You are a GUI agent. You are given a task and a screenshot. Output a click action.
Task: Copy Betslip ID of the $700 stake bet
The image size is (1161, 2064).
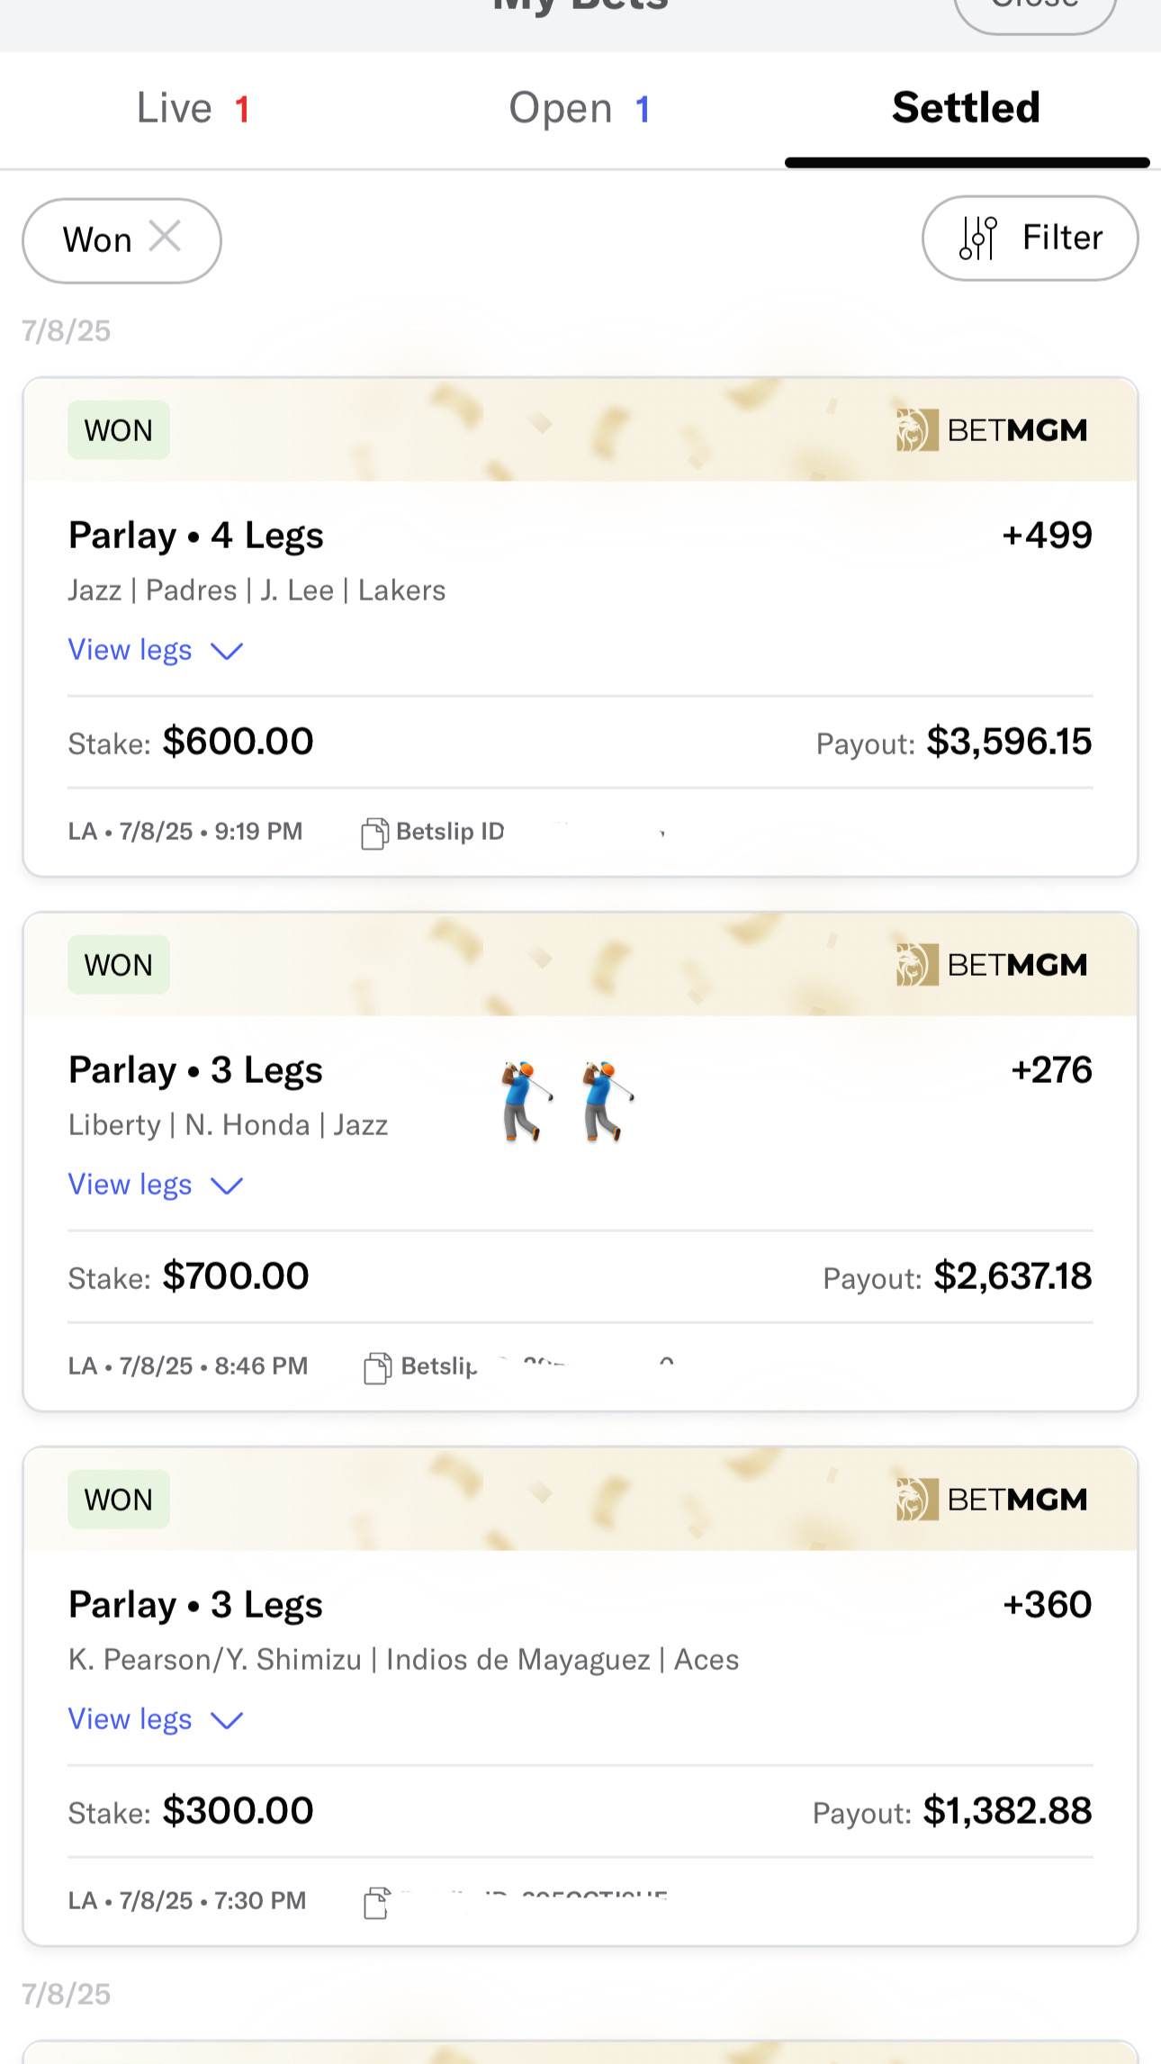click(378, 1368)
